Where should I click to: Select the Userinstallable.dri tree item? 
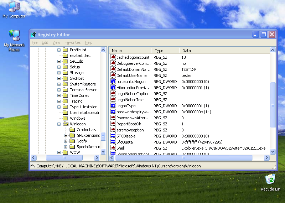pyautogui.click(x=85, y=113)
